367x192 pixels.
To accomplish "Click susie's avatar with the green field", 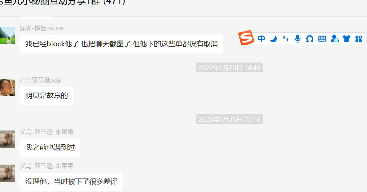I will click(7, 35).
